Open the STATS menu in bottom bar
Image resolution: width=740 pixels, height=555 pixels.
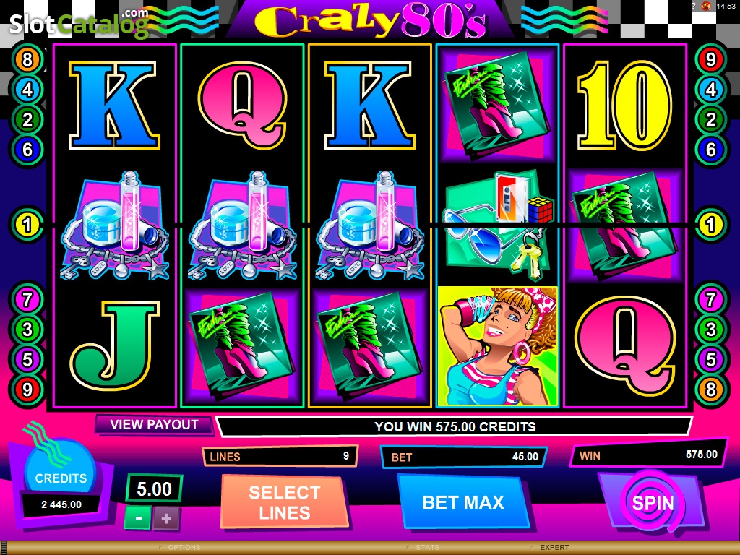428,548
